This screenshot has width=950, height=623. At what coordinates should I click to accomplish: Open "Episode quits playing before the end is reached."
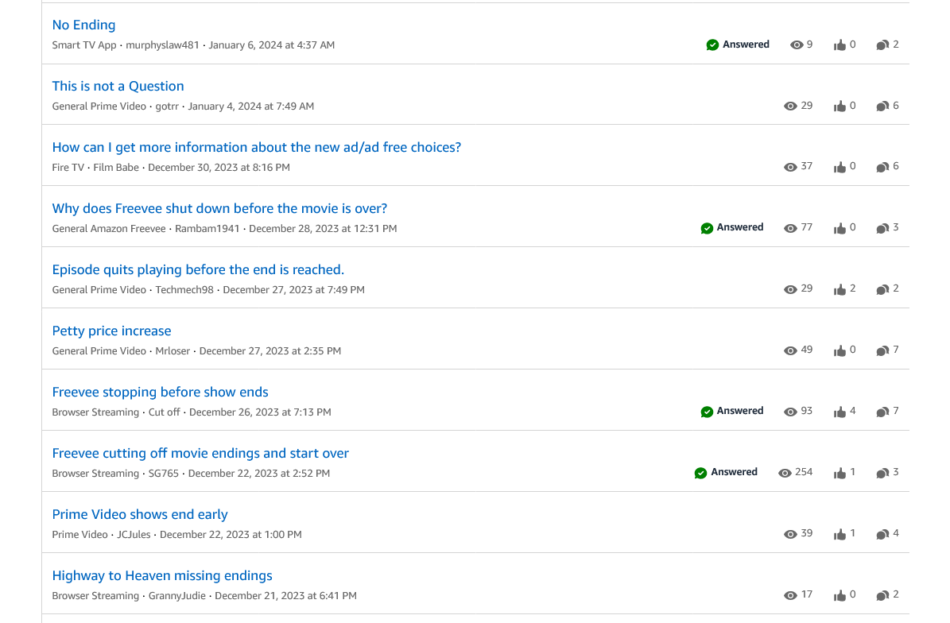[x=198, y=269]
